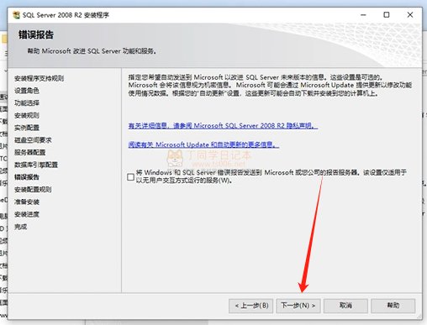Open the Microsoft Update more information link

[x=203, y=144]
